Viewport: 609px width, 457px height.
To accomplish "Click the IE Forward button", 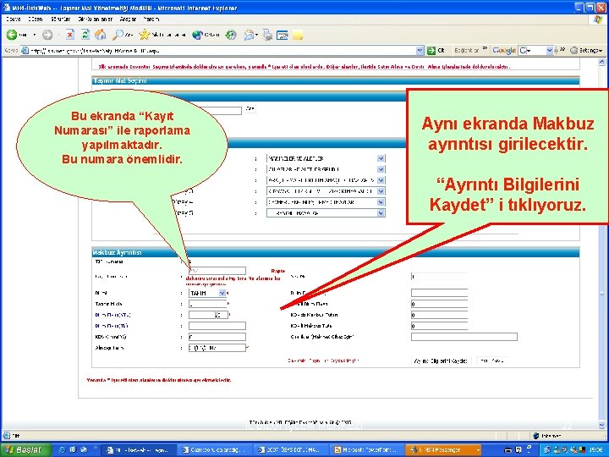I will pyautogui.click(x=47, y=35).
